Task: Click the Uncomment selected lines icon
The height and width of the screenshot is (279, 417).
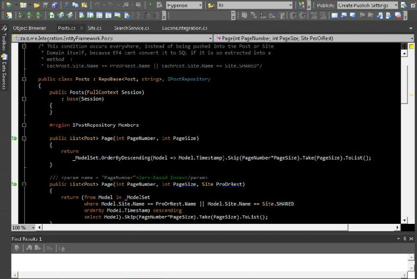Action: click(x=323, y=16)
